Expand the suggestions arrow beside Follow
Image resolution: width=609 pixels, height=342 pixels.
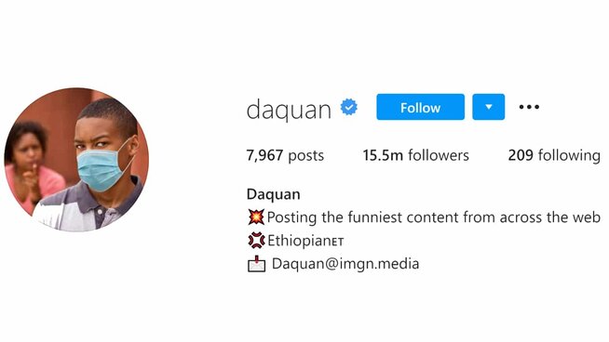(x=489, y=107)
